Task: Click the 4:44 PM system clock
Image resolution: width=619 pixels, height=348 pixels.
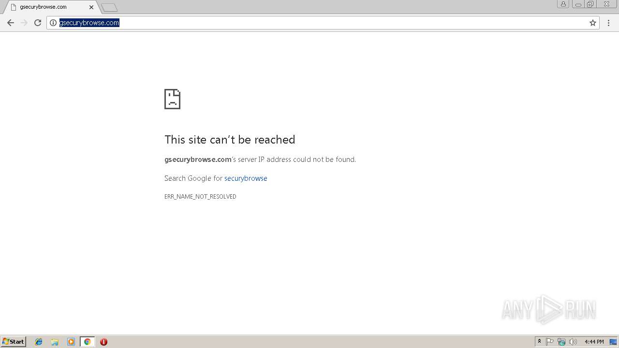Action: pos(594,342)
